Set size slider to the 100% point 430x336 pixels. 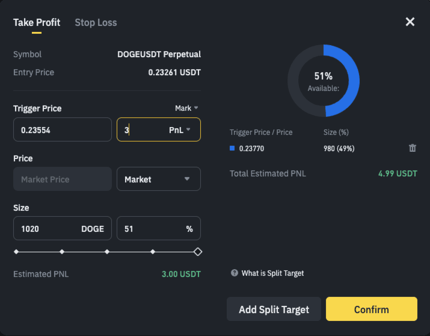pos(198,251)
